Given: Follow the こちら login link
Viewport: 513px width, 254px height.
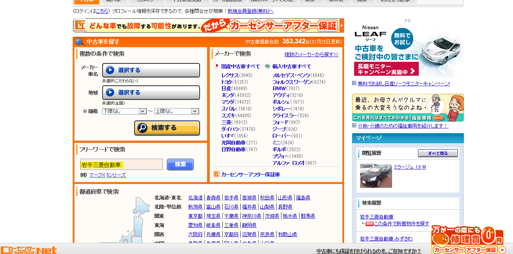Looking at the screenshot, I should point(102,11).
